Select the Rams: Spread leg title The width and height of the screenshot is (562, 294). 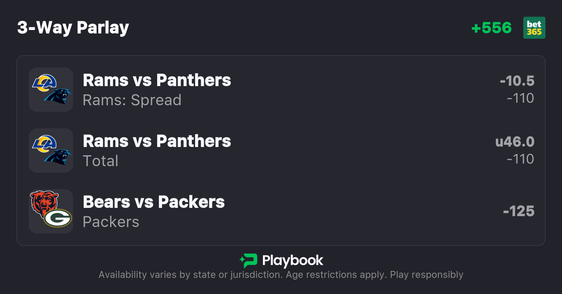[x=157, y=80]
